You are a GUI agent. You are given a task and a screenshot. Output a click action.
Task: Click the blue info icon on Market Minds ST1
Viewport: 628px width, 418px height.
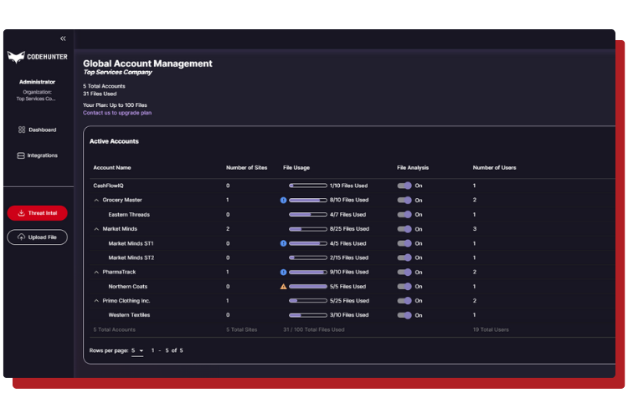click(283, 243)
